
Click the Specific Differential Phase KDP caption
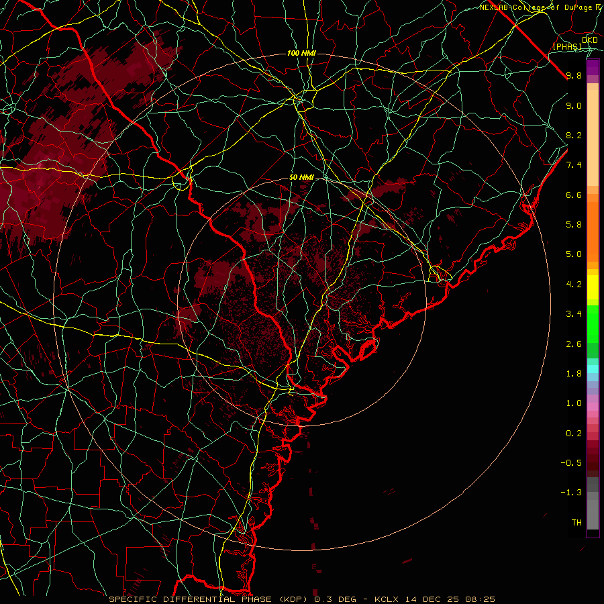(302, 599)
